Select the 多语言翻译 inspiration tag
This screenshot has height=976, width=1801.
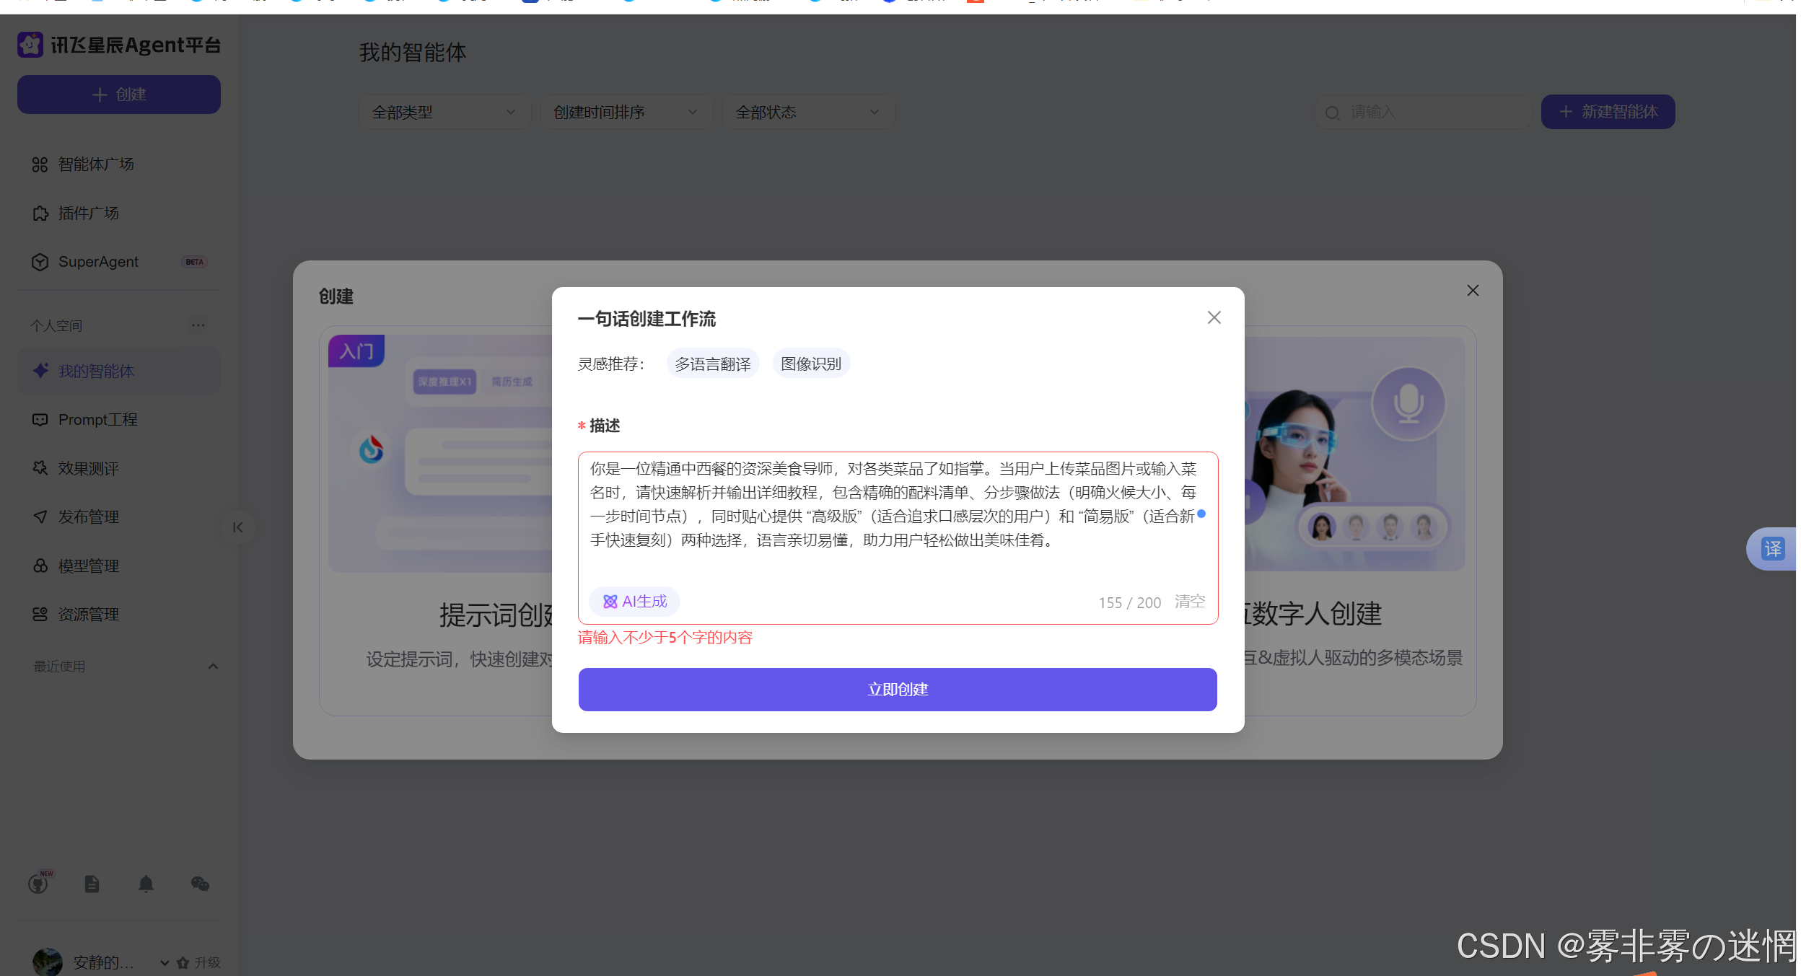pos(712,364)
